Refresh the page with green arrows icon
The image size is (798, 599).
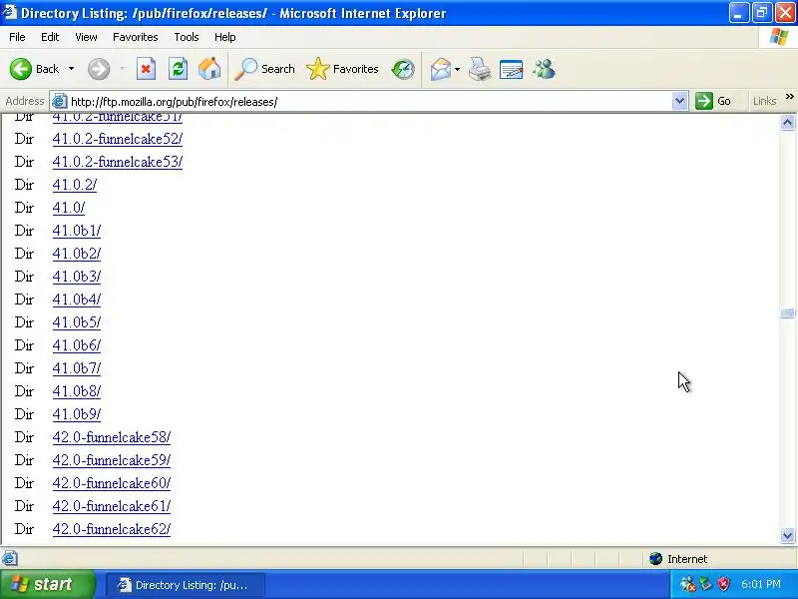point(179,69)
